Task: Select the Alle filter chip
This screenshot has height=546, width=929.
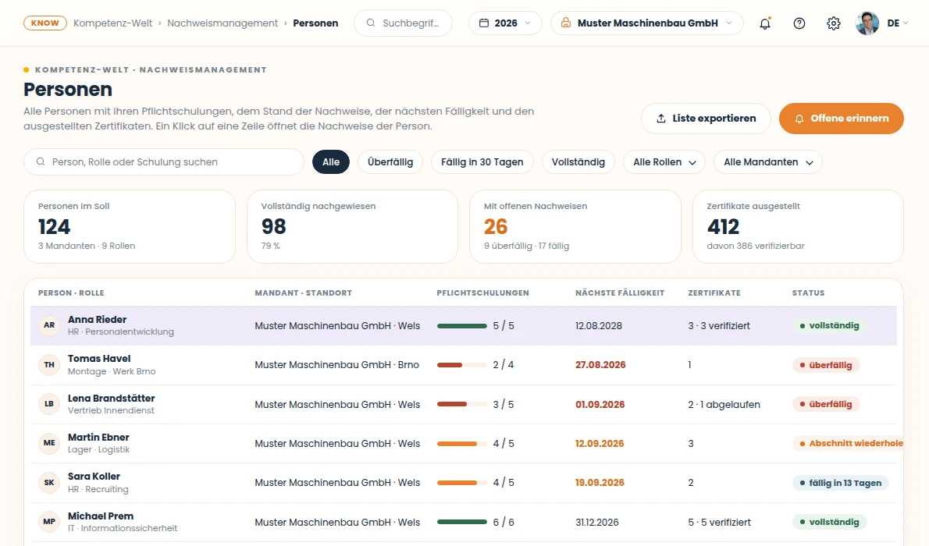Action: [331, 161]
